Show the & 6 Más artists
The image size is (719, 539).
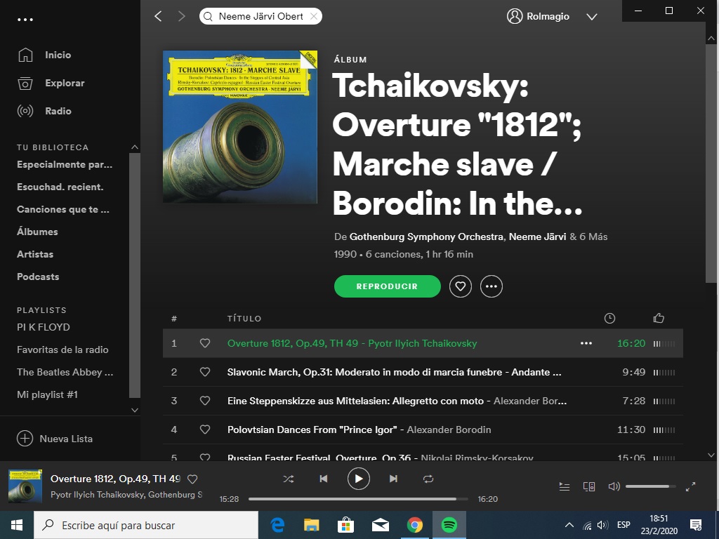click(x=588, y=237)
